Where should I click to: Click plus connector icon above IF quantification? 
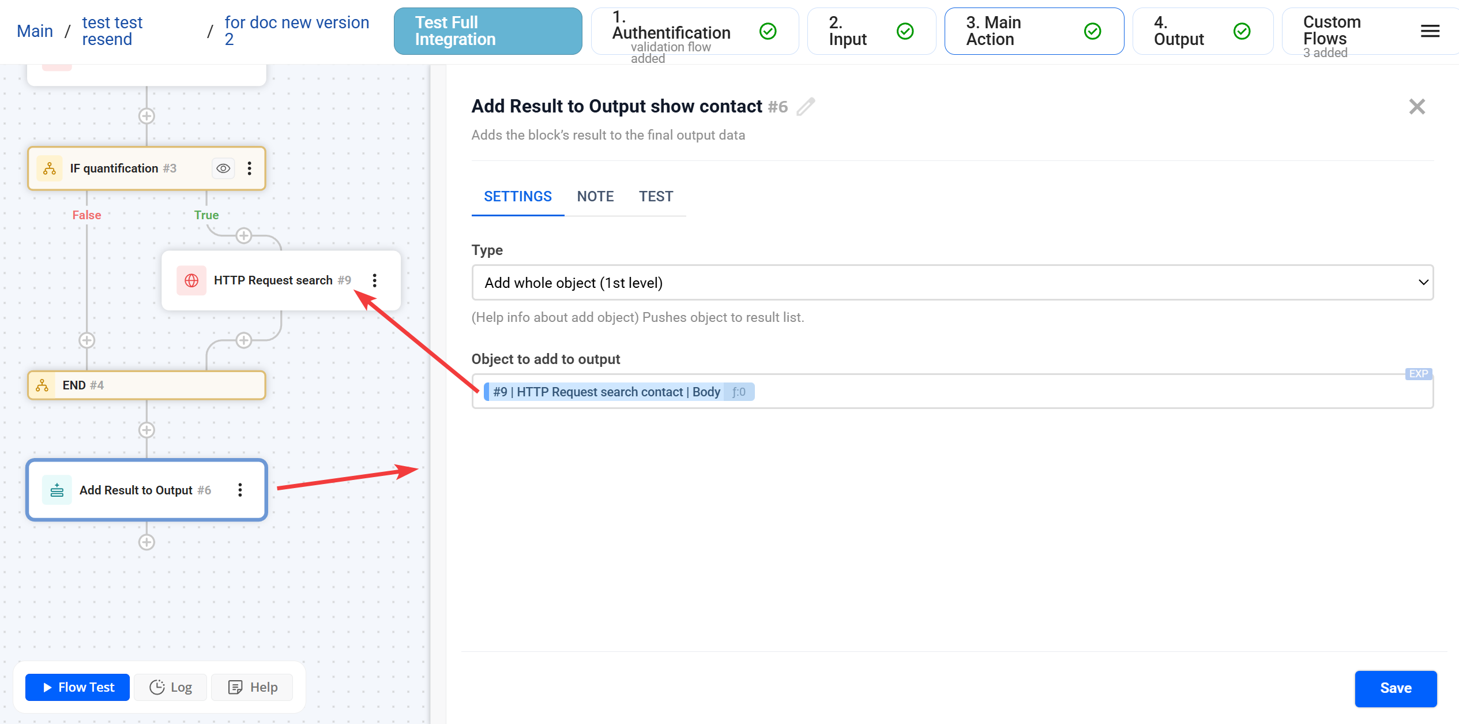pyautogui.click(x=146, y=115)
